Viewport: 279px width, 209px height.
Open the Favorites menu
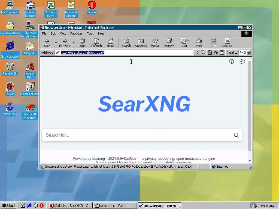[x=76, y=33]
